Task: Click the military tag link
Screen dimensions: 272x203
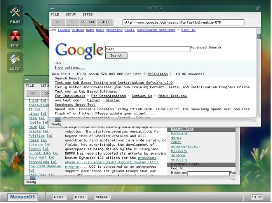Action: pyautogui.click(x=179, y=151)
